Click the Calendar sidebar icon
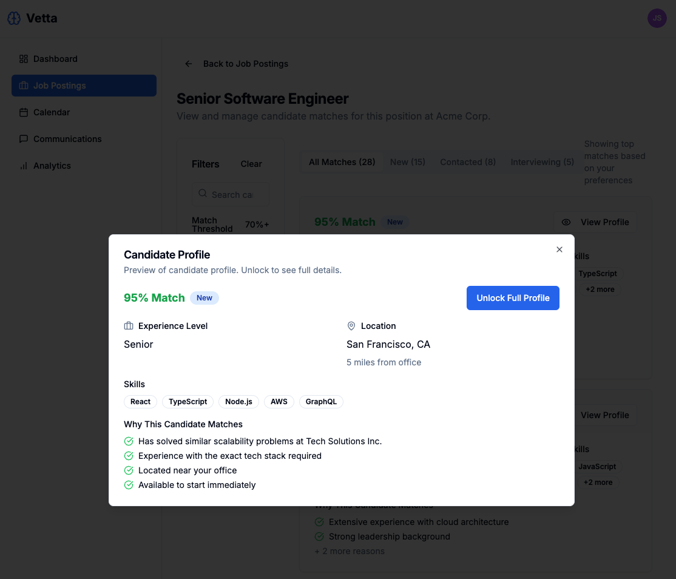This screenshot has height=579, width=676. 24,112
